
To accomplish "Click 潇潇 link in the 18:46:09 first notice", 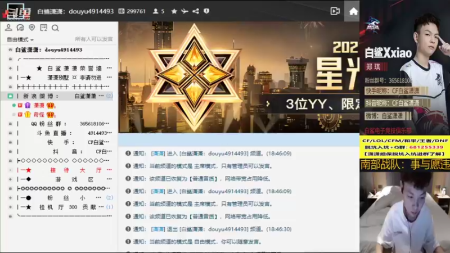I will click(158, 153).
